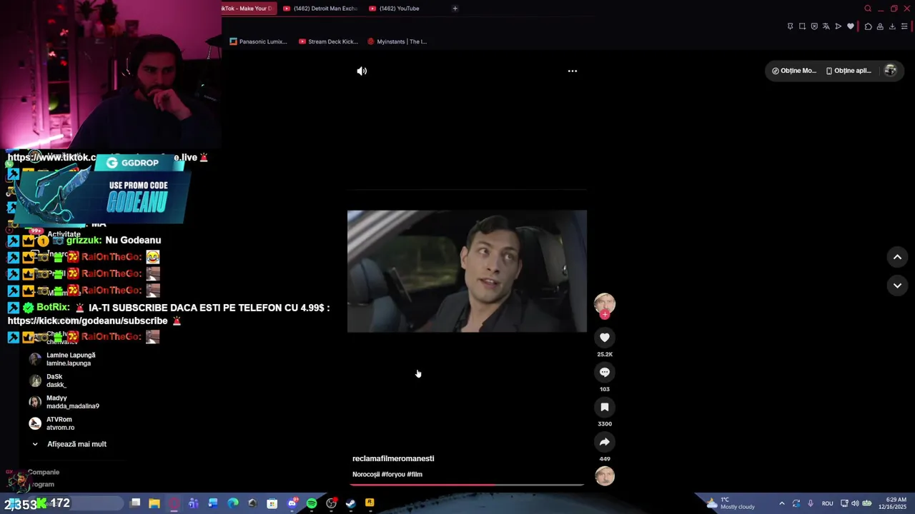The image size is (915, 514).
Task: Open TikTok account avatar menu
Action: pyautogui.click(x=890, y=71)
